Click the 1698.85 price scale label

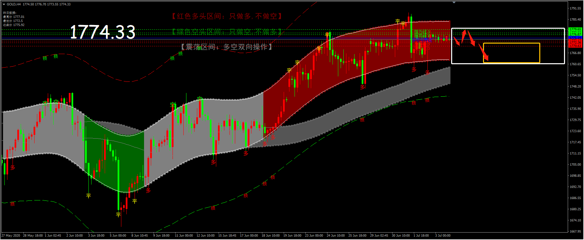576,176
